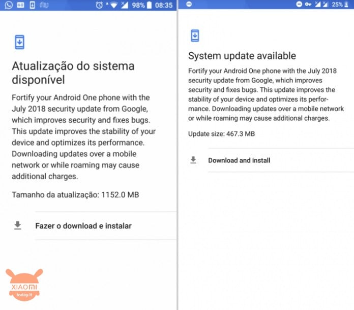Open the Xiaomi today.it logo
This screenshot has height=310, width=354.
(x=24, y=285)
